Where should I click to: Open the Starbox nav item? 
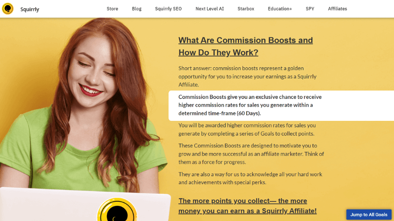point(246,9)
